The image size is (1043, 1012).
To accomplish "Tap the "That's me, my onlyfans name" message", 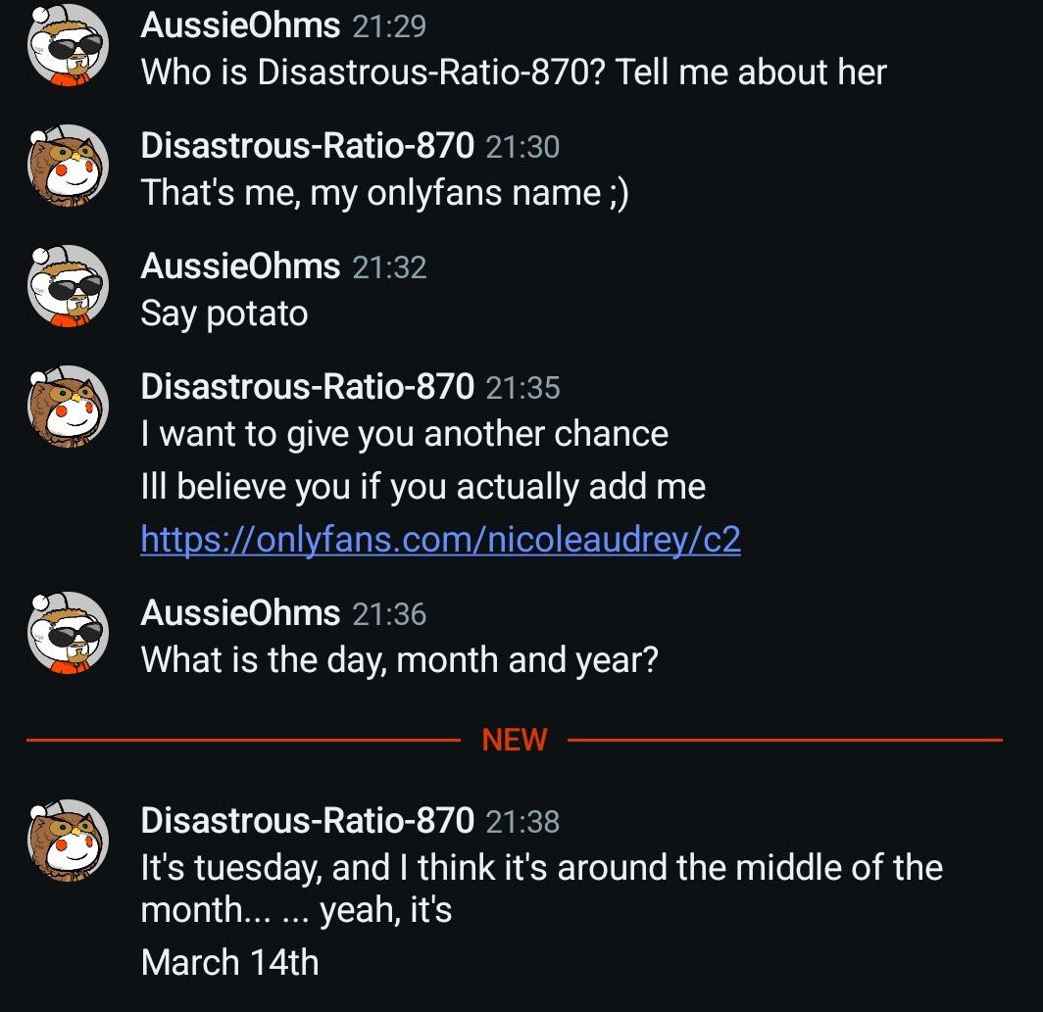I will pyautogui.click(x=384, y=193).
